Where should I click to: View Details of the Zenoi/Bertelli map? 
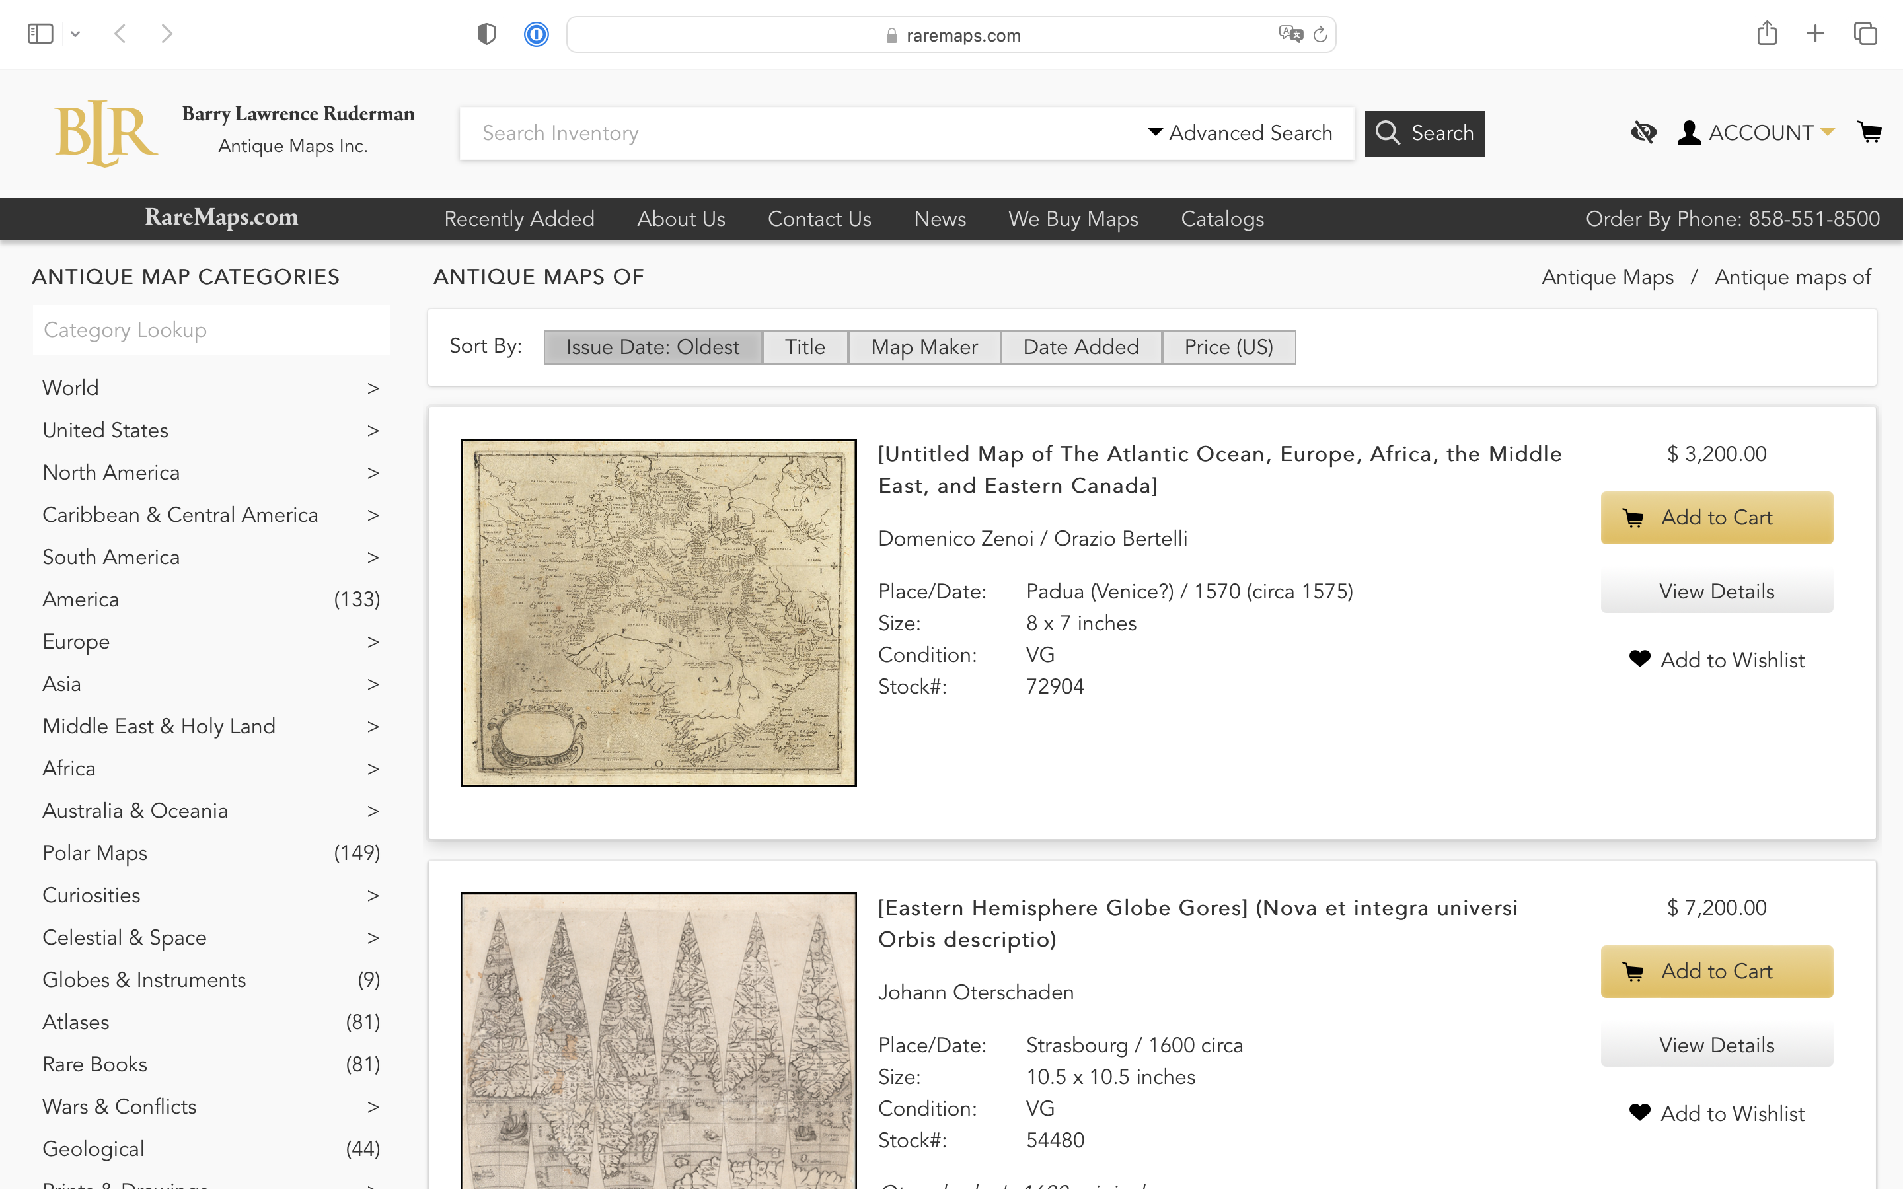pyautogui.click(x=1717, y=591)
